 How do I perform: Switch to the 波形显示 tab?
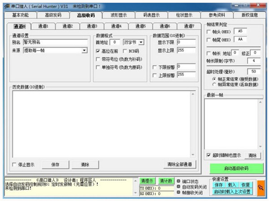coord(119,15)
